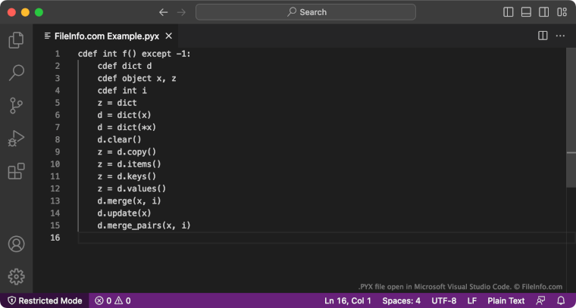Image resolution: width=576 pixels, height=308 pixels.
Task: Open the Extensions view
Action: [x=16, y=172]
